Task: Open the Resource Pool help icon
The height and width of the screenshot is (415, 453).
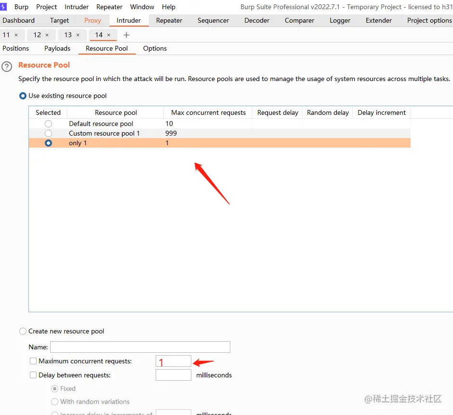Action: [7, 67]
